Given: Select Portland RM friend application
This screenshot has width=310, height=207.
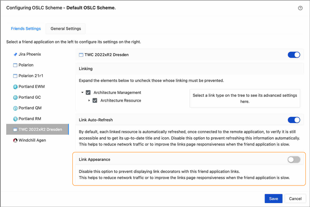Looking at the screenshot, I should point(37,119).
